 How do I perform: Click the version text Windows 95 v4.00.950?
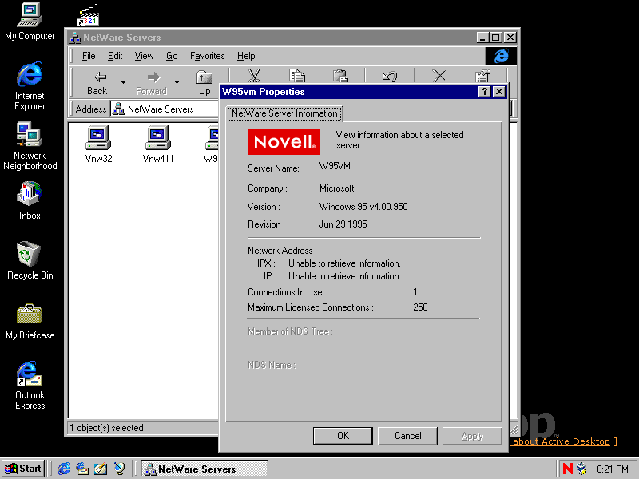click(x=363, y=207)
